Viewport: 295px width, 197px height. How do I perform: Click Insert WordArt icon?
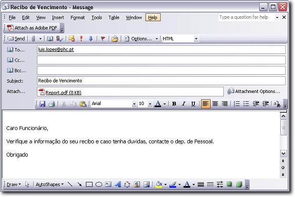118,184
